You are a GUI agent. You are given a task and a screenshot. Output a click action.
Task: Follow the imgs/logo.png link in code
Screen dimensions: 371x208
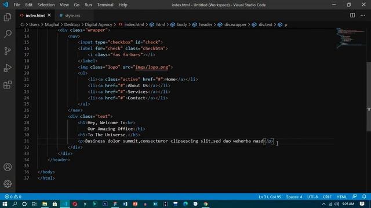tap(152, 67)
